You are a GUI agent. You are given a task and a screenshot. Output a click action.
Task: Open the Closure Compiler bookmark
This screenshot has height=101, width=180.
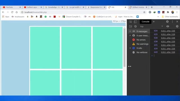click(x=72, y=17)
